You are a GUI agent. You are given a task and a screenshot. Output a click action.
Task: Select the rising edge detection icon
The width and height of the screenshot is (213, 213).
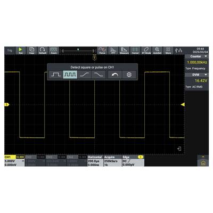pos(85,75)
